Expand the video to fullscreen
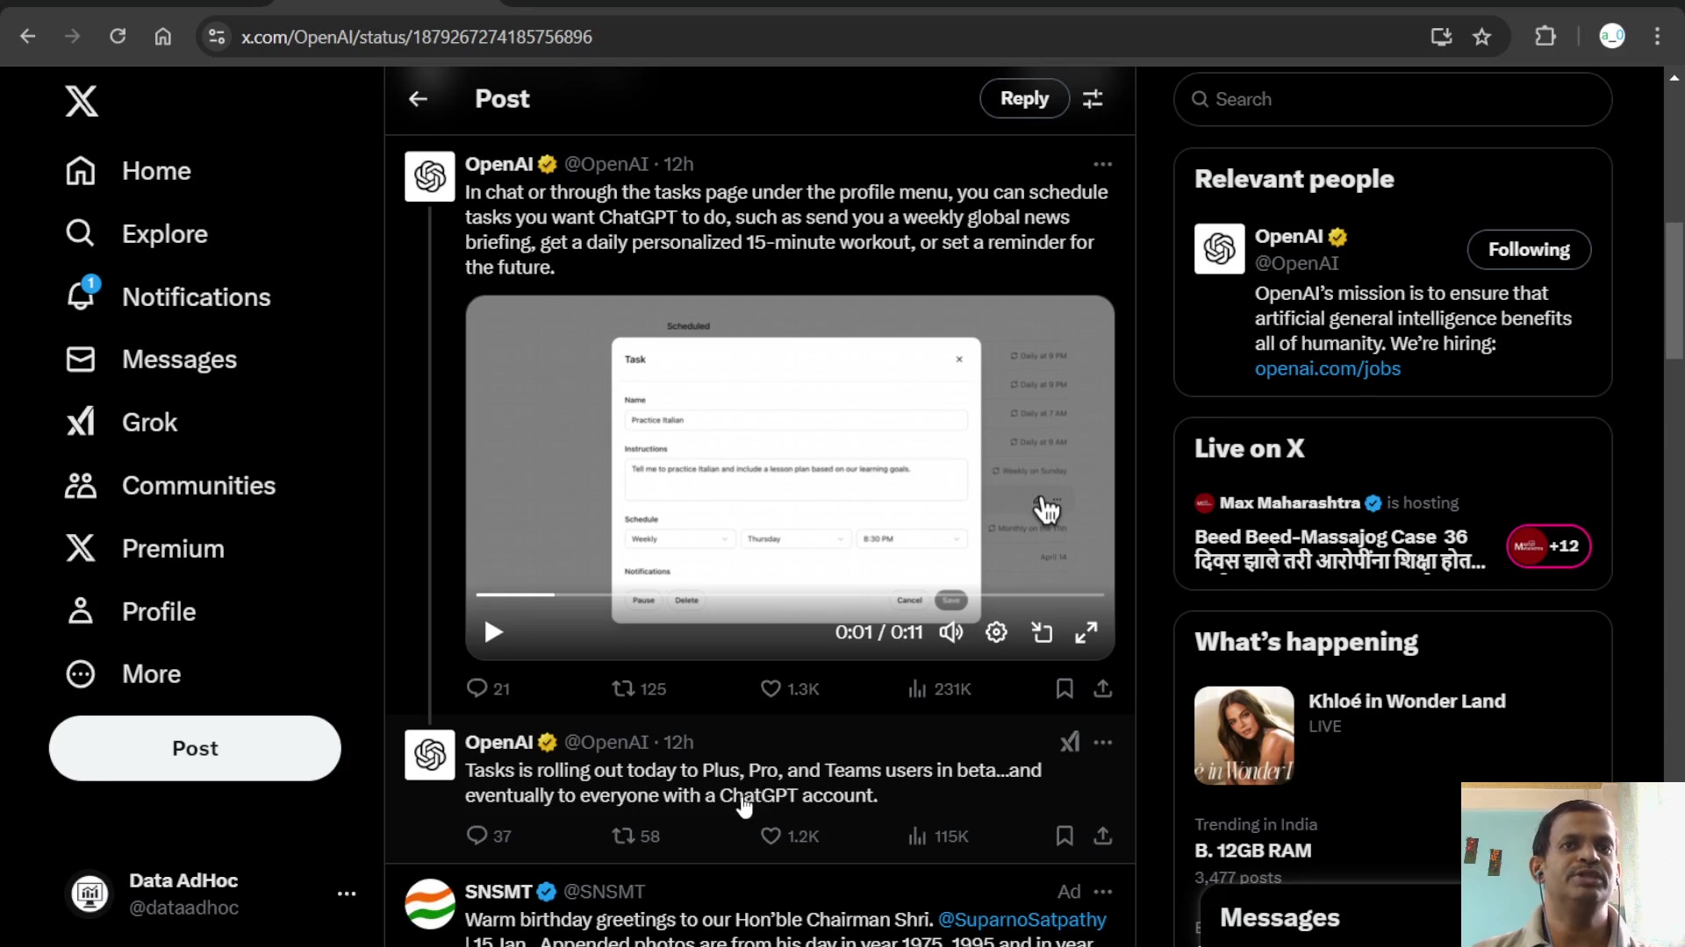 click(1086, 632)
